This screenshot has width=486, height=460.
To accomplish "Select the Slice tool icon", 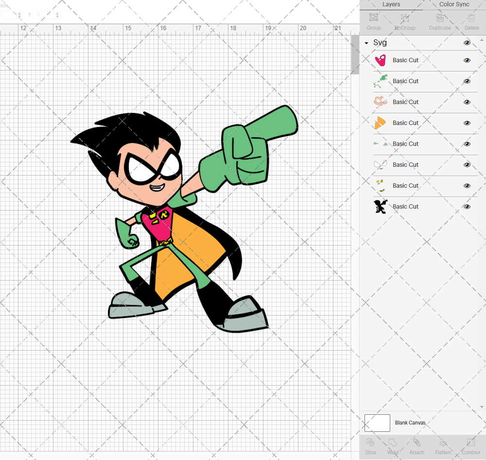I will click(370, 442).
